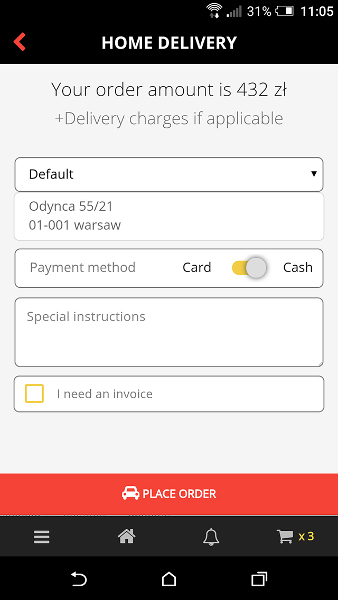Open the Default address dropdown

168,174
